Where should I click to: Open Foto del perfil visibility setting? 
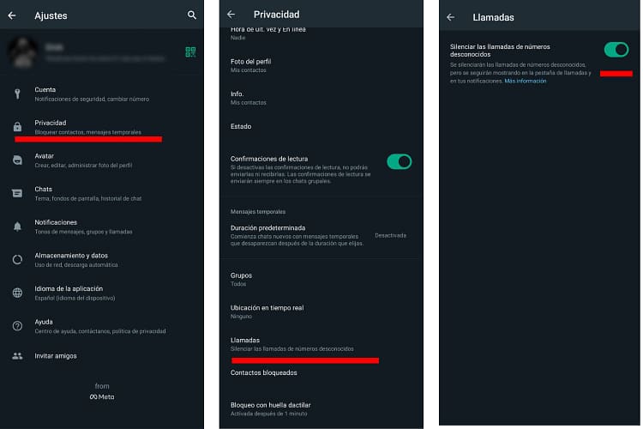click(321, 65)
